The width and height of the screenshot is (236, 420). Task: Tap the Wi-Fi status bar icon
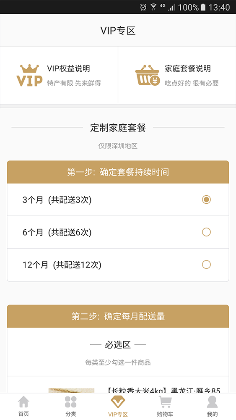pyautogui.click(x=153, y=7)
